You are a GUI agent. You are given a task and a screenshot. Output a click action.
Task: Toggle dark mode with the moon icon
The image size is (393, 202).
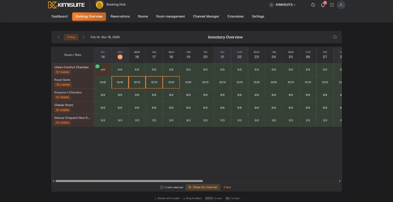[x=313, y=5]
